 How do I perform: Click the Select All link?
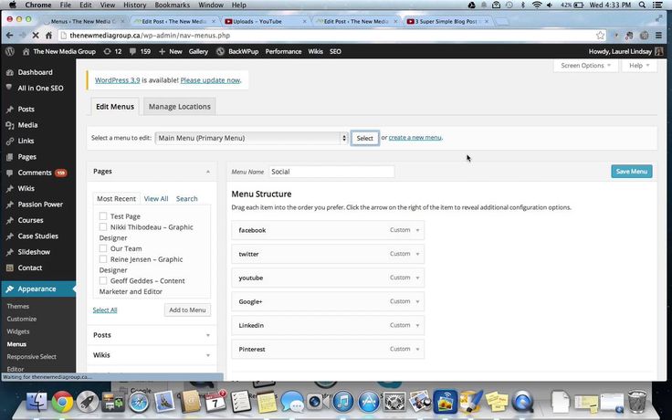point(105,310)
